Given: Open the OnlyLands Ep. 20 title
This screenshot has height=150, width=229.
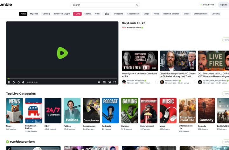Looking at the screenshot, I should click(x=134, y=23).
